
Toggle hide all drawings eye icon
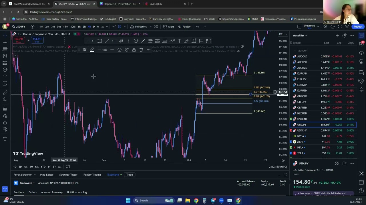tap(5, 129)
